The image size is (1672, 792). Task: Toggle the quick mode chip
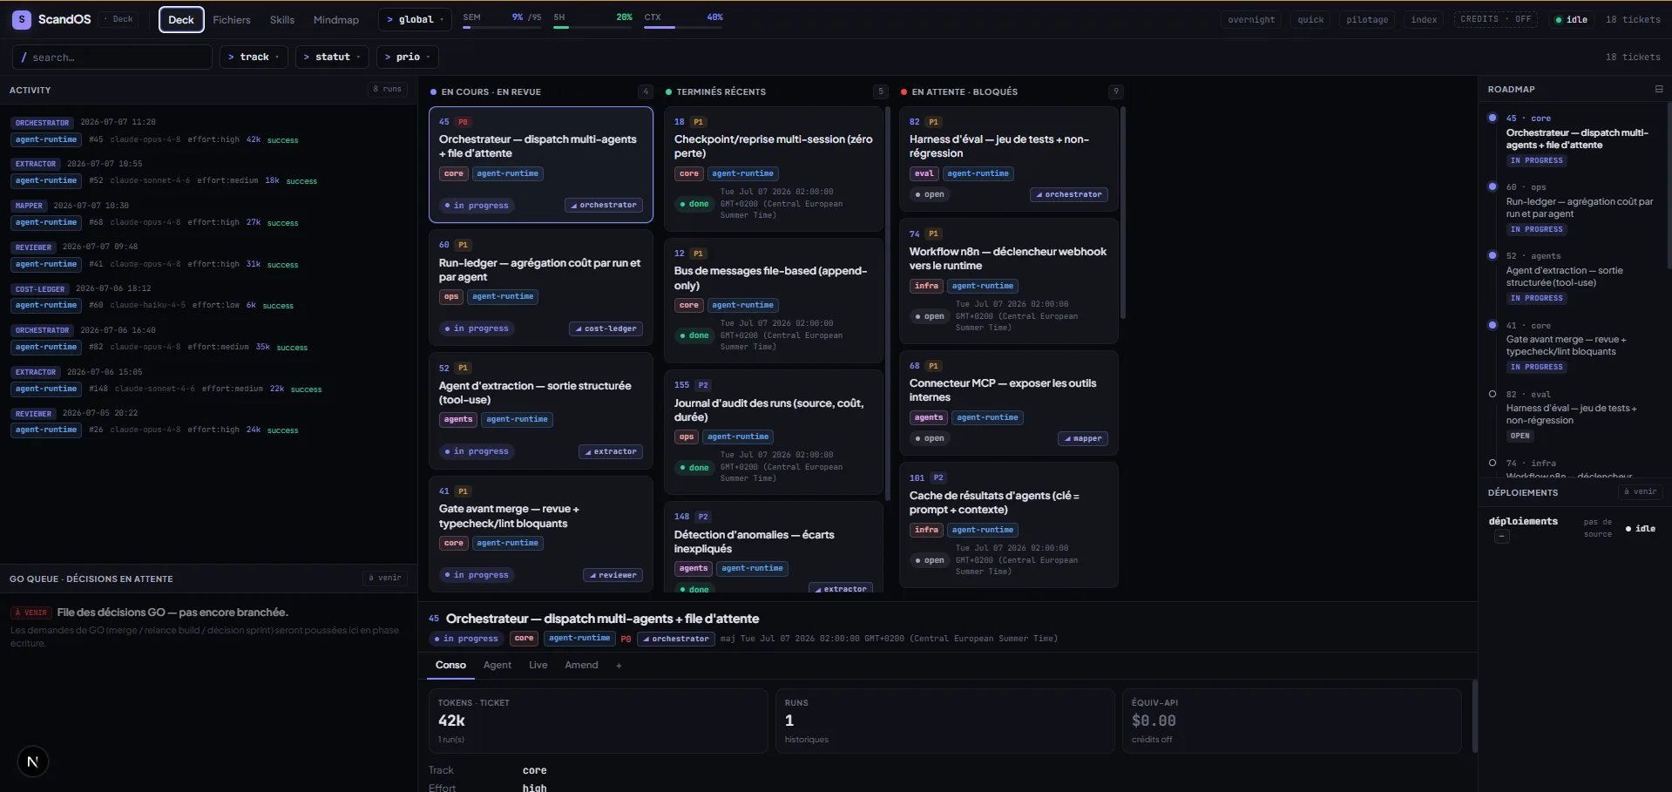click(1310, 19)
